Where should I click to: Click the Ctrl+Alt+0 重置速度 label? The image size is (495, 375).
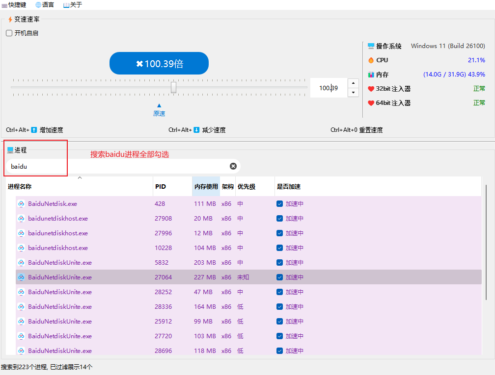[x=357, y=130]
